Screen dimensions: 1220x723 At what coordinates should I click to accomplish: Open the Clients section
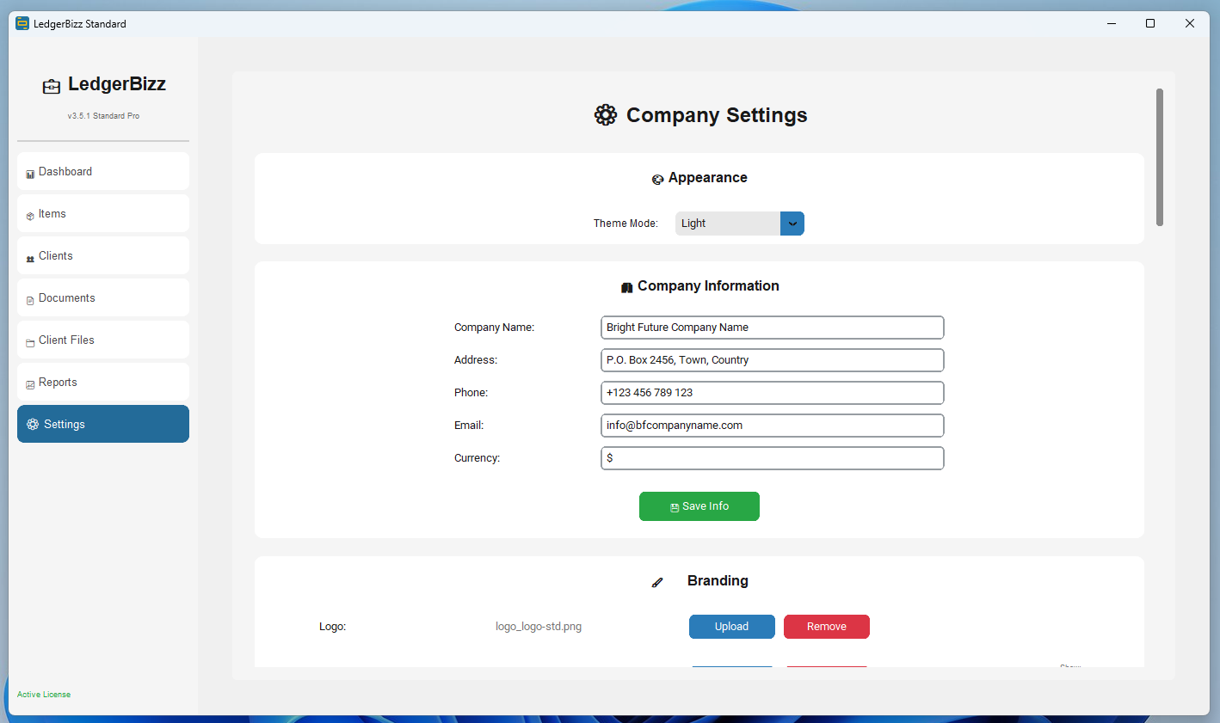(x=103, y=255)
